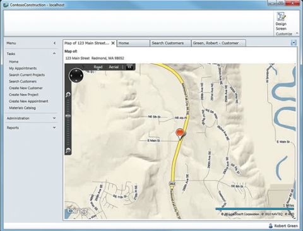
Task: Collapse the map toolbar with double-chevron
Action: click(129, 67)
